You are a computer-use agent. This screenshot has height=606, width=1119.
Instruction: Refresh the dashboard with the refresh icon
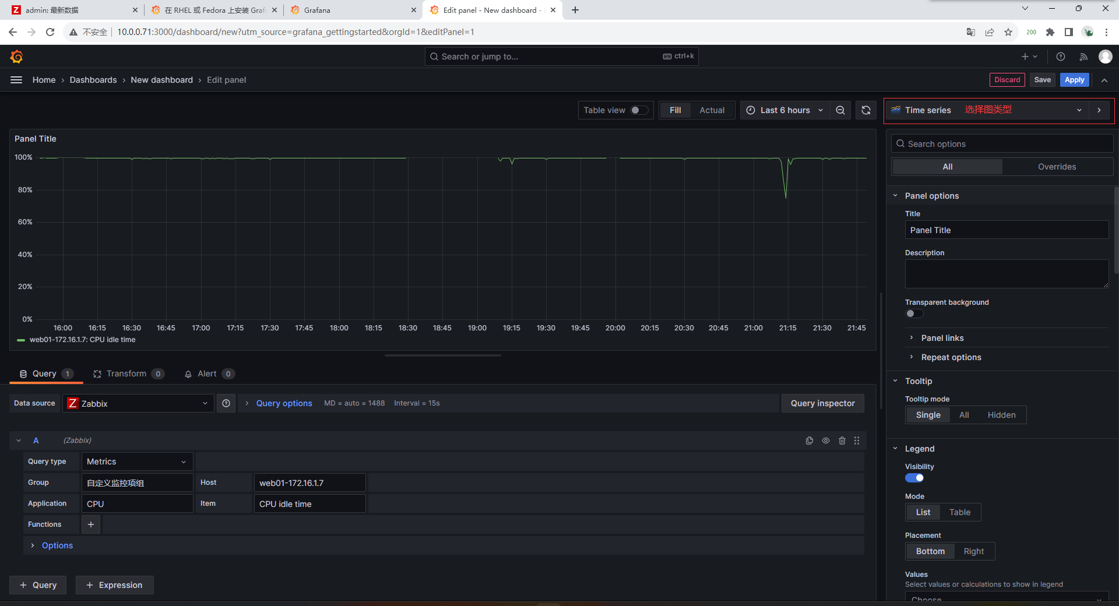(866, 110)
